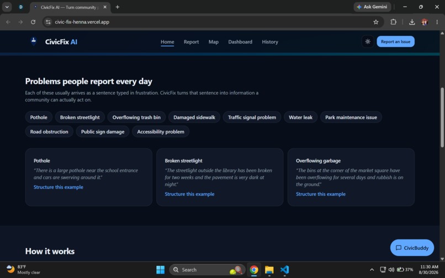Click Structure this example under Pothole
445x278 pixels.
click(59, 187)
